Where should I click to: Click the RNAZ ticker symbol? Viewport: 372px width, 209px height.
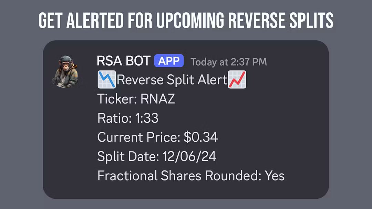tap(158, 99)
